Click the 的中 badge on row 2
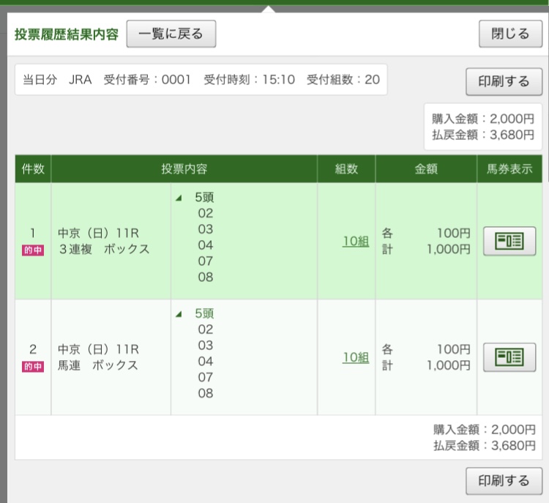 [x=33, y=367]
